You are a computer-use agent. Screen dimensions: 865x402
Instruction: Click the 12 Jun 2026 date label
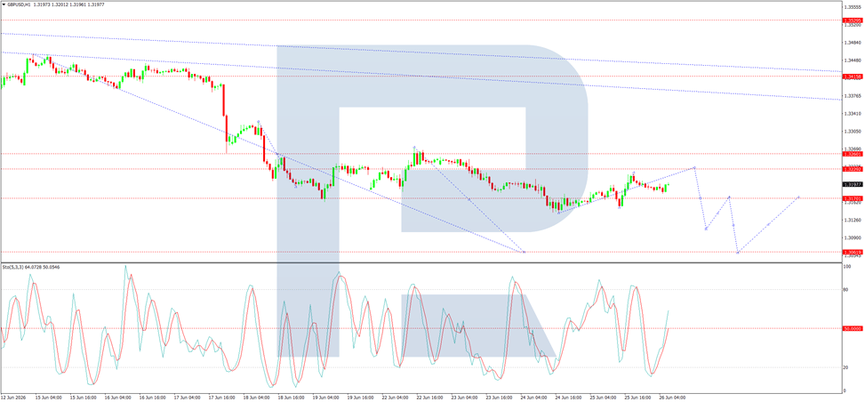(12, 397)
